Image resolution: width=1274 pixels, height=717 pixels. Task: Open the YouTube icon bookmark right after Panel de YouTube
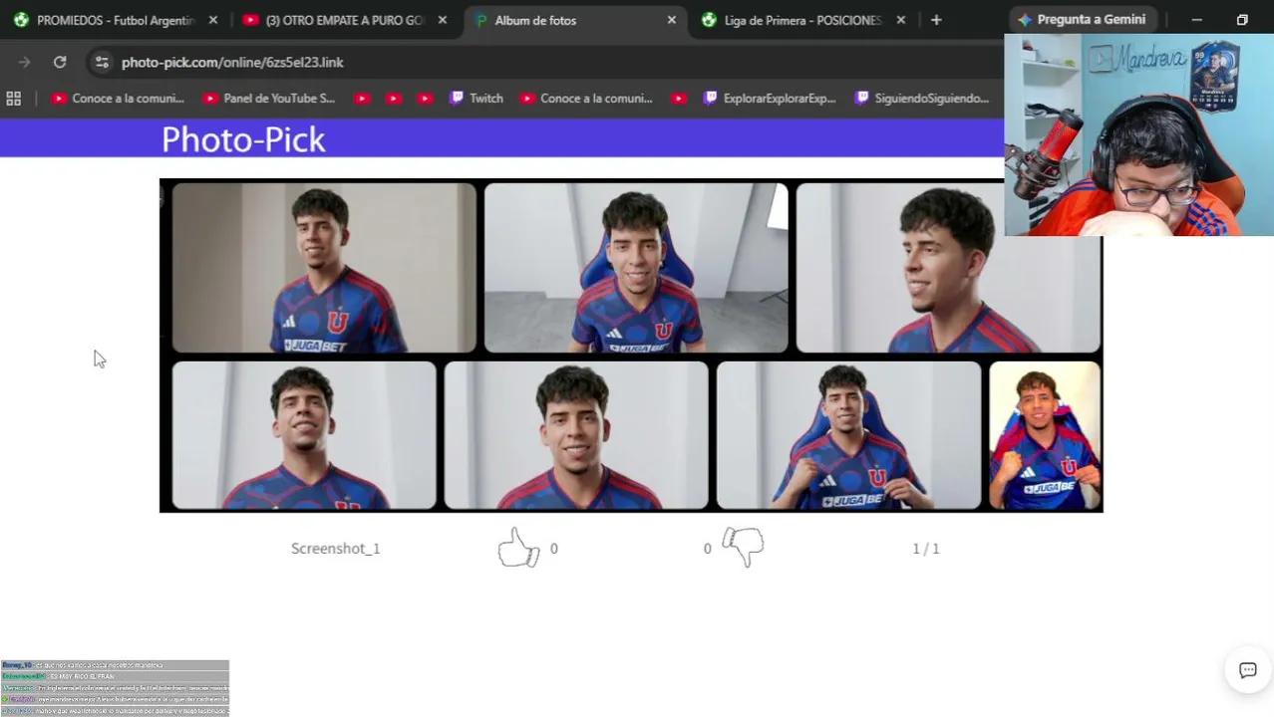(362, 99)
